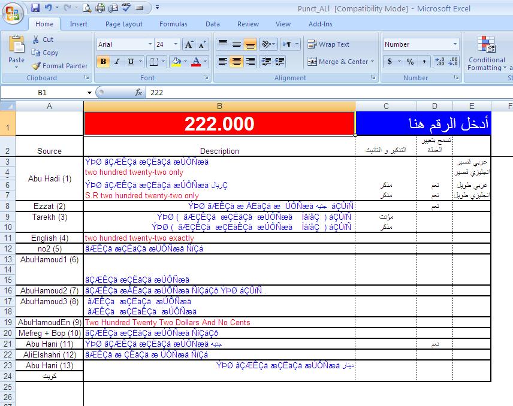Open the font size 24 dropdown
Screen dimensions: 513x406
click(x=176, y=44)
